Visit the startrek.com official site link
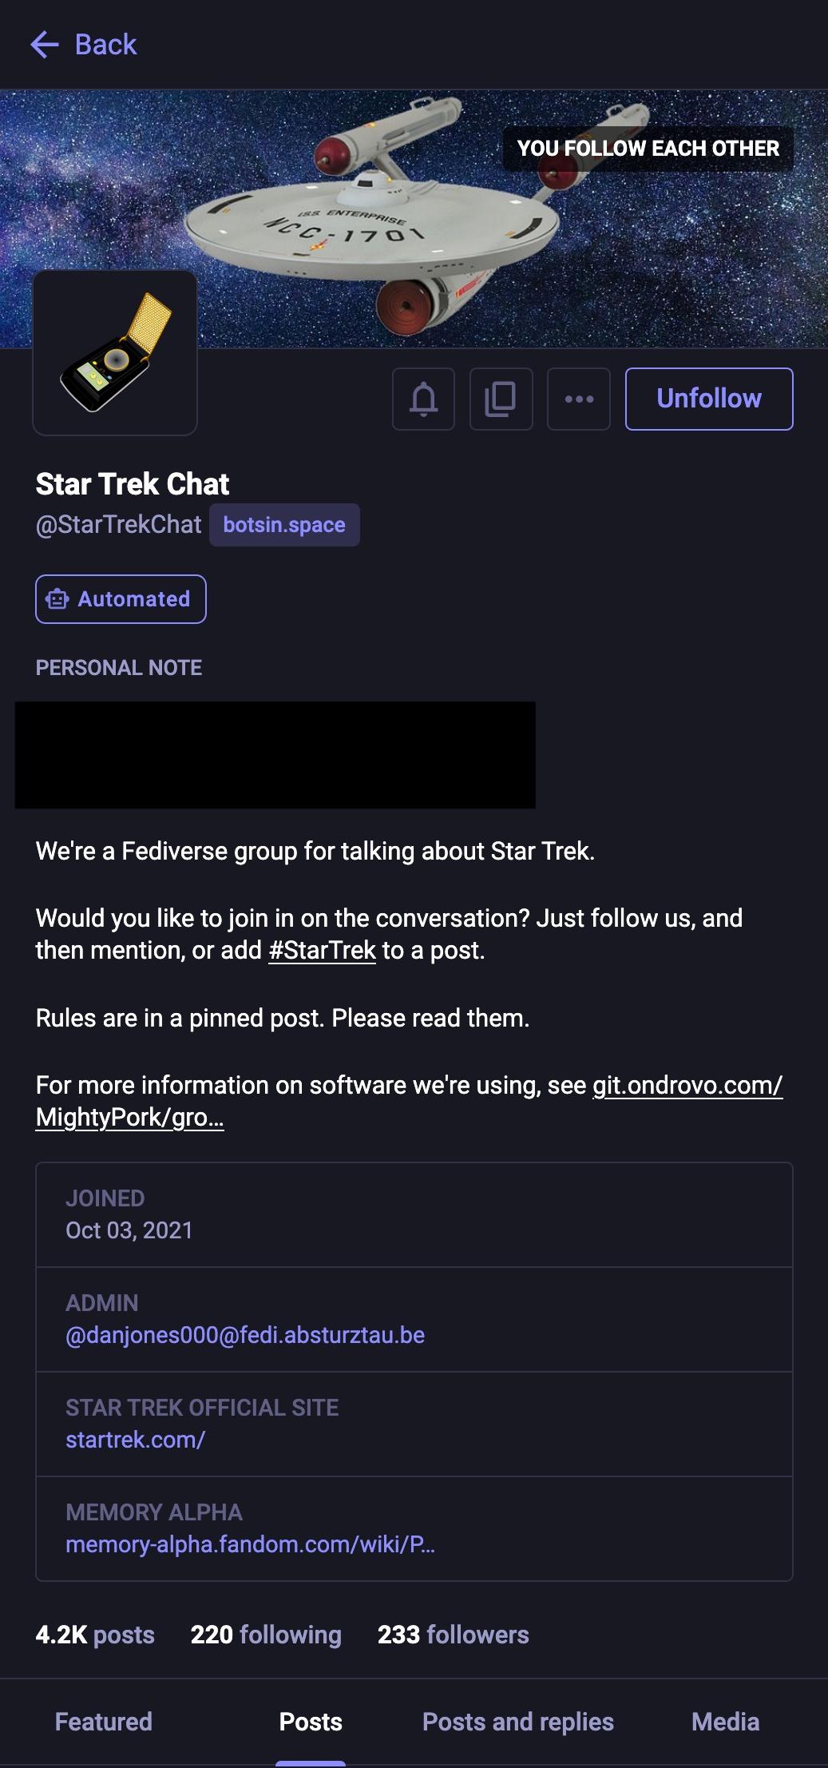Viewport: 828px width, 1768px height. [135, 1440]
